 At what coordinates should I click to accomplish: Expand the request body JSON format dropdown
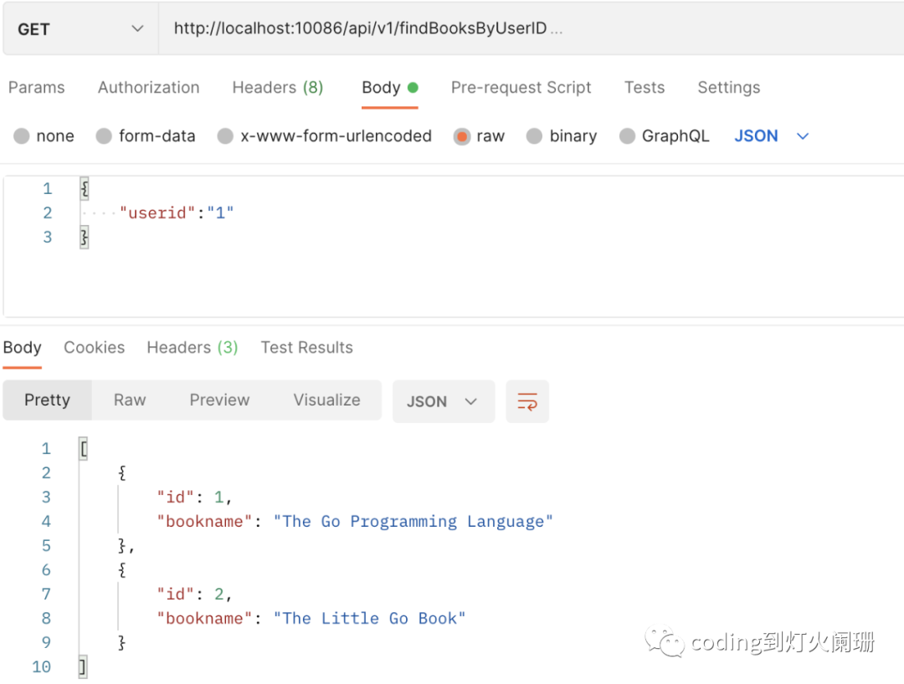pyautogui.click(x=772, y=136)
